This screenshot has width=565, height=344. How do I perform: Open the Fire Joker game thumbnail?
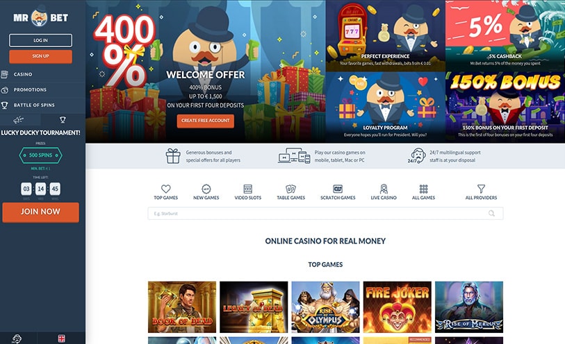[x=397, y=307]
